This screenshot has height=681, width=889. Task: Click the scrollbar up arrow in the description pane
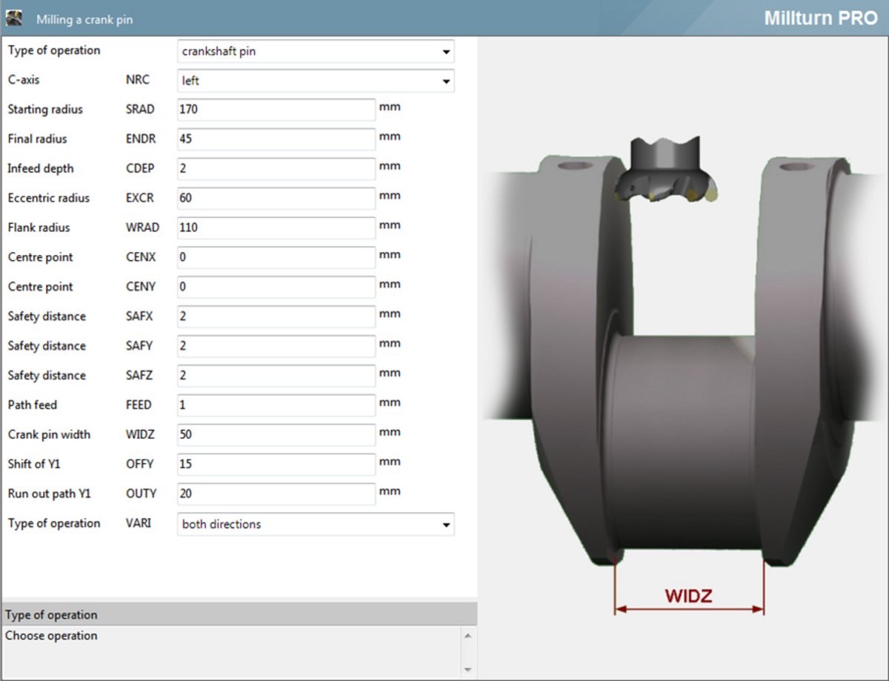click(x=467, y=635)
